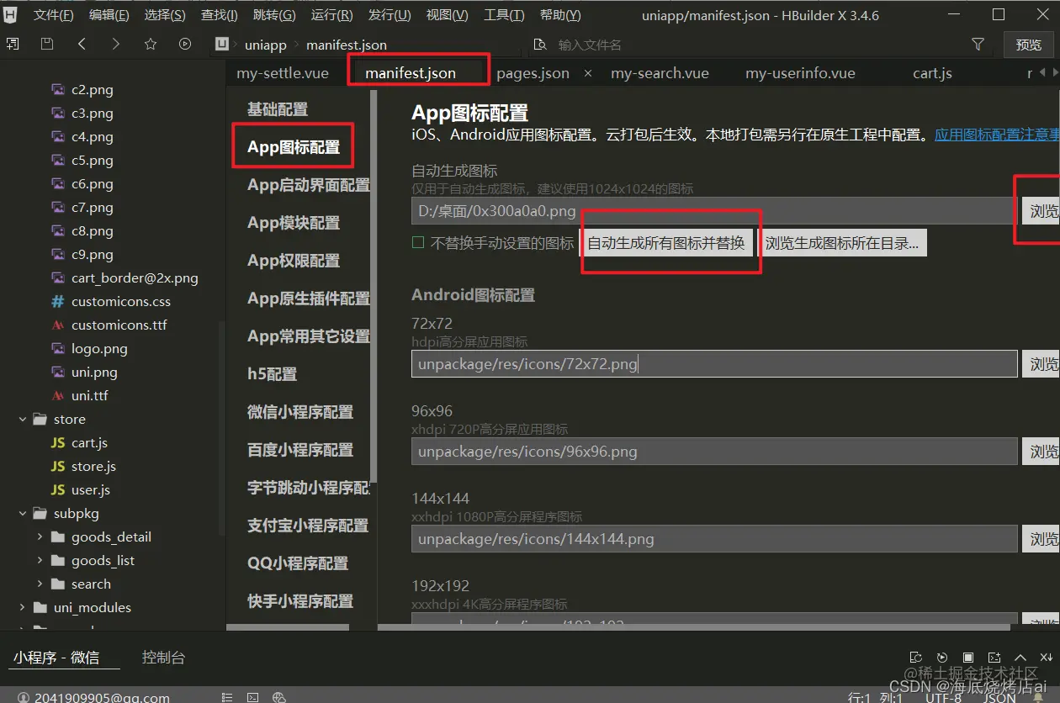The height and width of the screenshot is (703, 1060).
Task: Open the 控制台 console tab
Action: pos(163,658)
